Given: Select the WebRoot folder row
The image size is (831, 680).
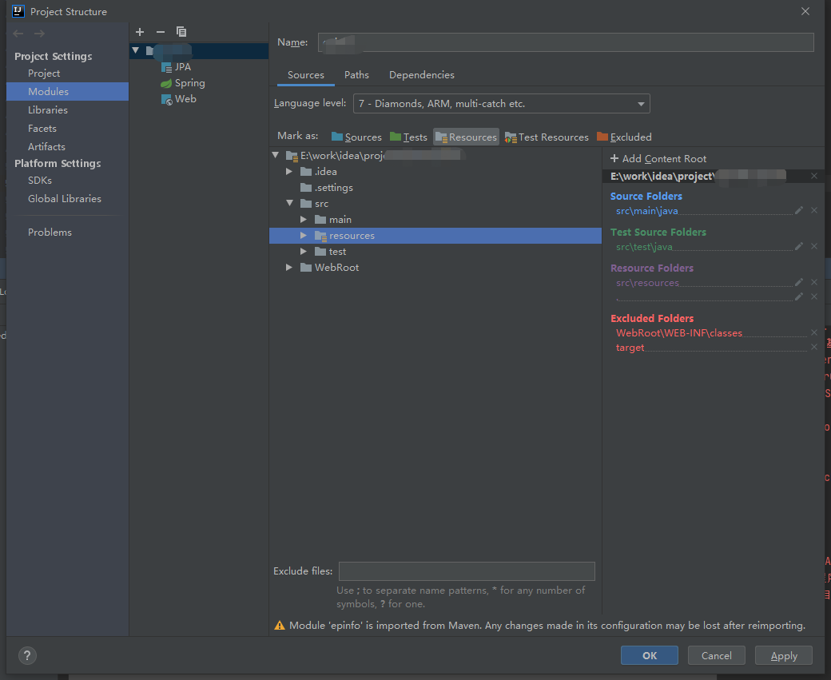Looking at the screenshot, I should pos(435,268).
